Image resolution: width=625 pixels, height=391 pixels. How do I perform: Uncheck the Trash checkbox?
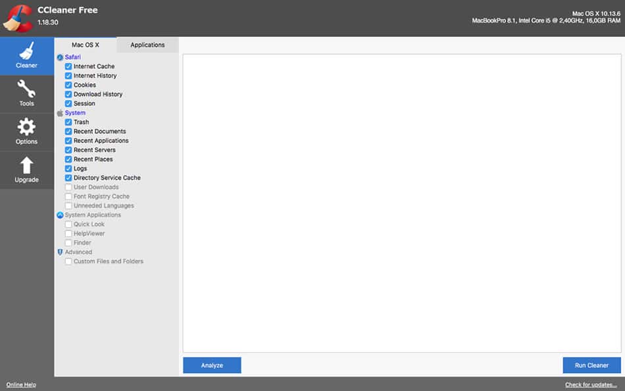tap(68, 122)
